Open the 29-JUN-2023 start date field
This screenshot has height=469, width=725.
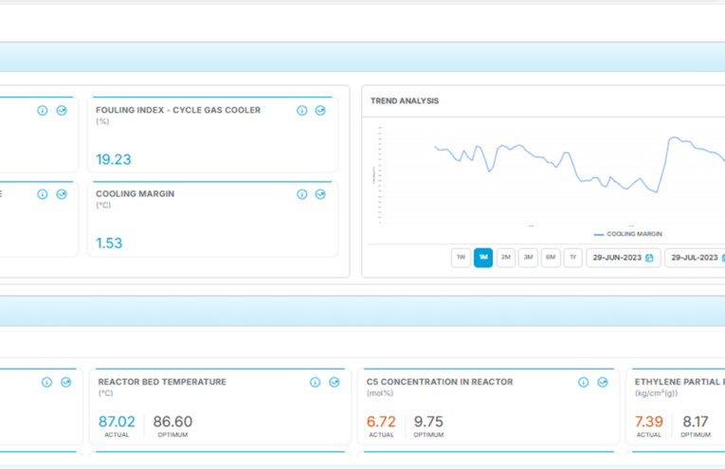(624, 258)
